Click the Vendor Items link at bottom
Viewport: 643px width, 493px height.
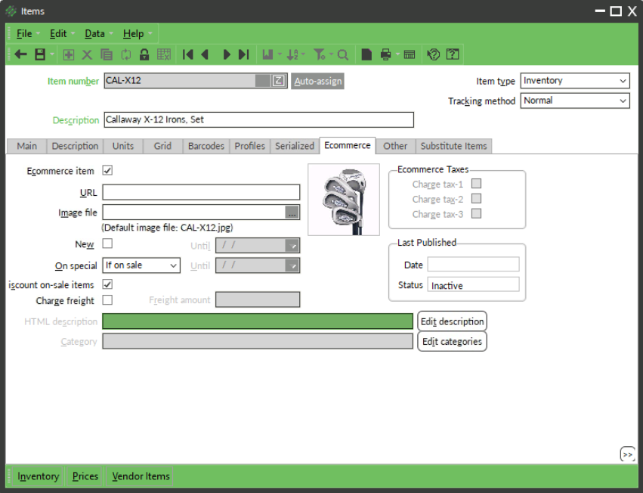[x=140, y=476]
